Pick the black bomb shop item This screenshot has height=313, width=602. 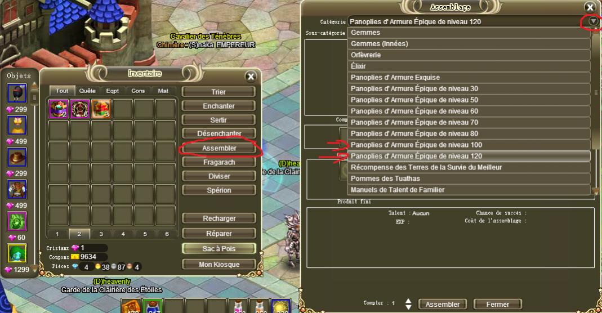tap(17, 93)
